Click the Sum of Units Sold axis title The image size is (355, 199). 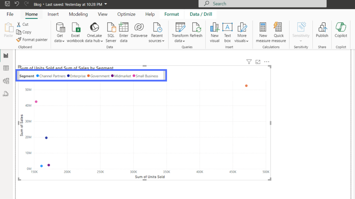pyautogui.click(x=150, y=177)
